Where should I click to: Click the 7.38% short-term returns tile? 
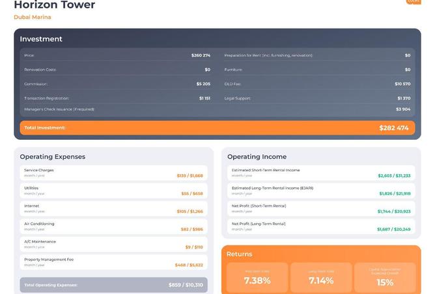tap(257, 278)
